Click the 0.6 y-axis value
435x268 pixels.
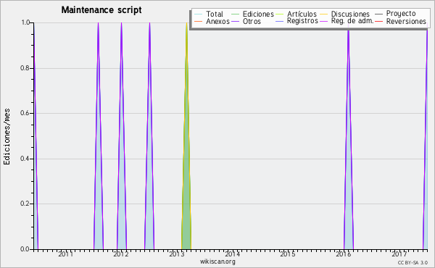25,113
